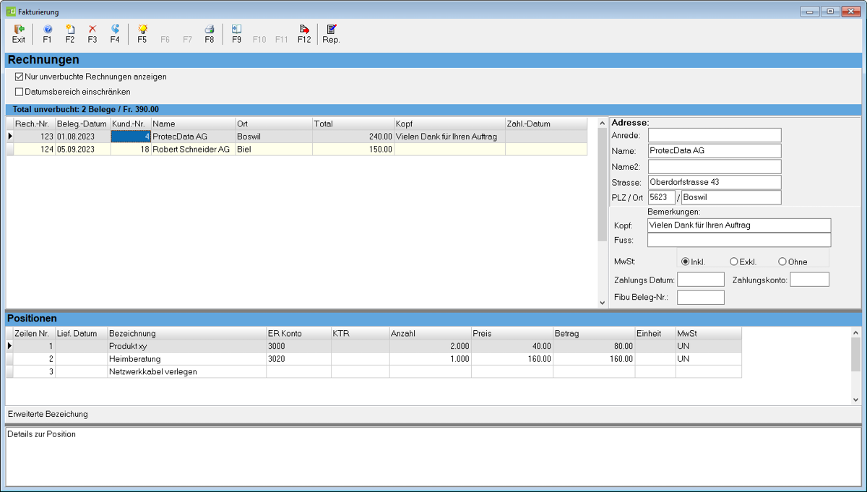Click the 'Beleg.-Datum' column header
The height and width of the screenshot is (492, 867).
point(82,124)
